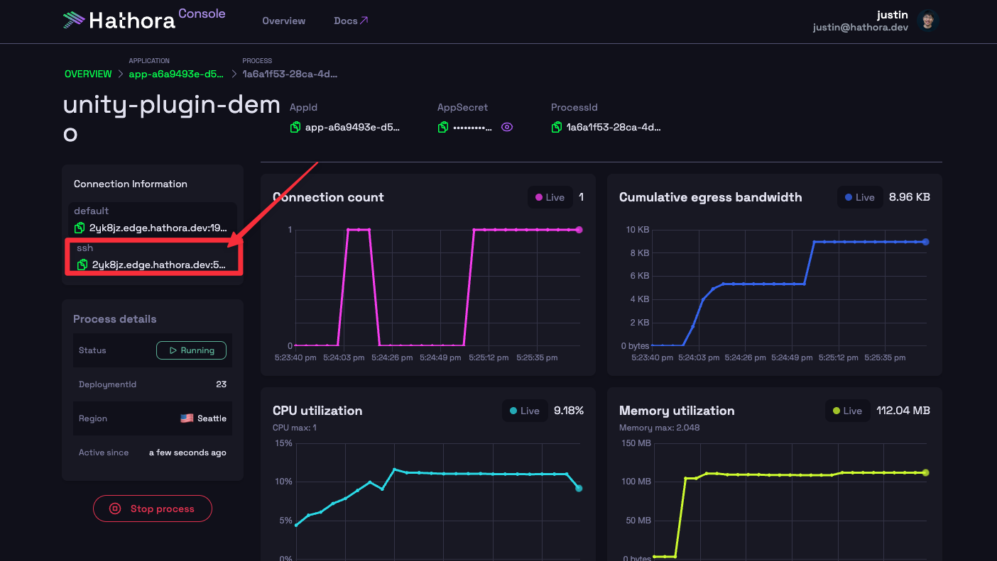Screen dimensions: 997x561
Task: Click the Hathora Console logo
Action: (144, 19)
